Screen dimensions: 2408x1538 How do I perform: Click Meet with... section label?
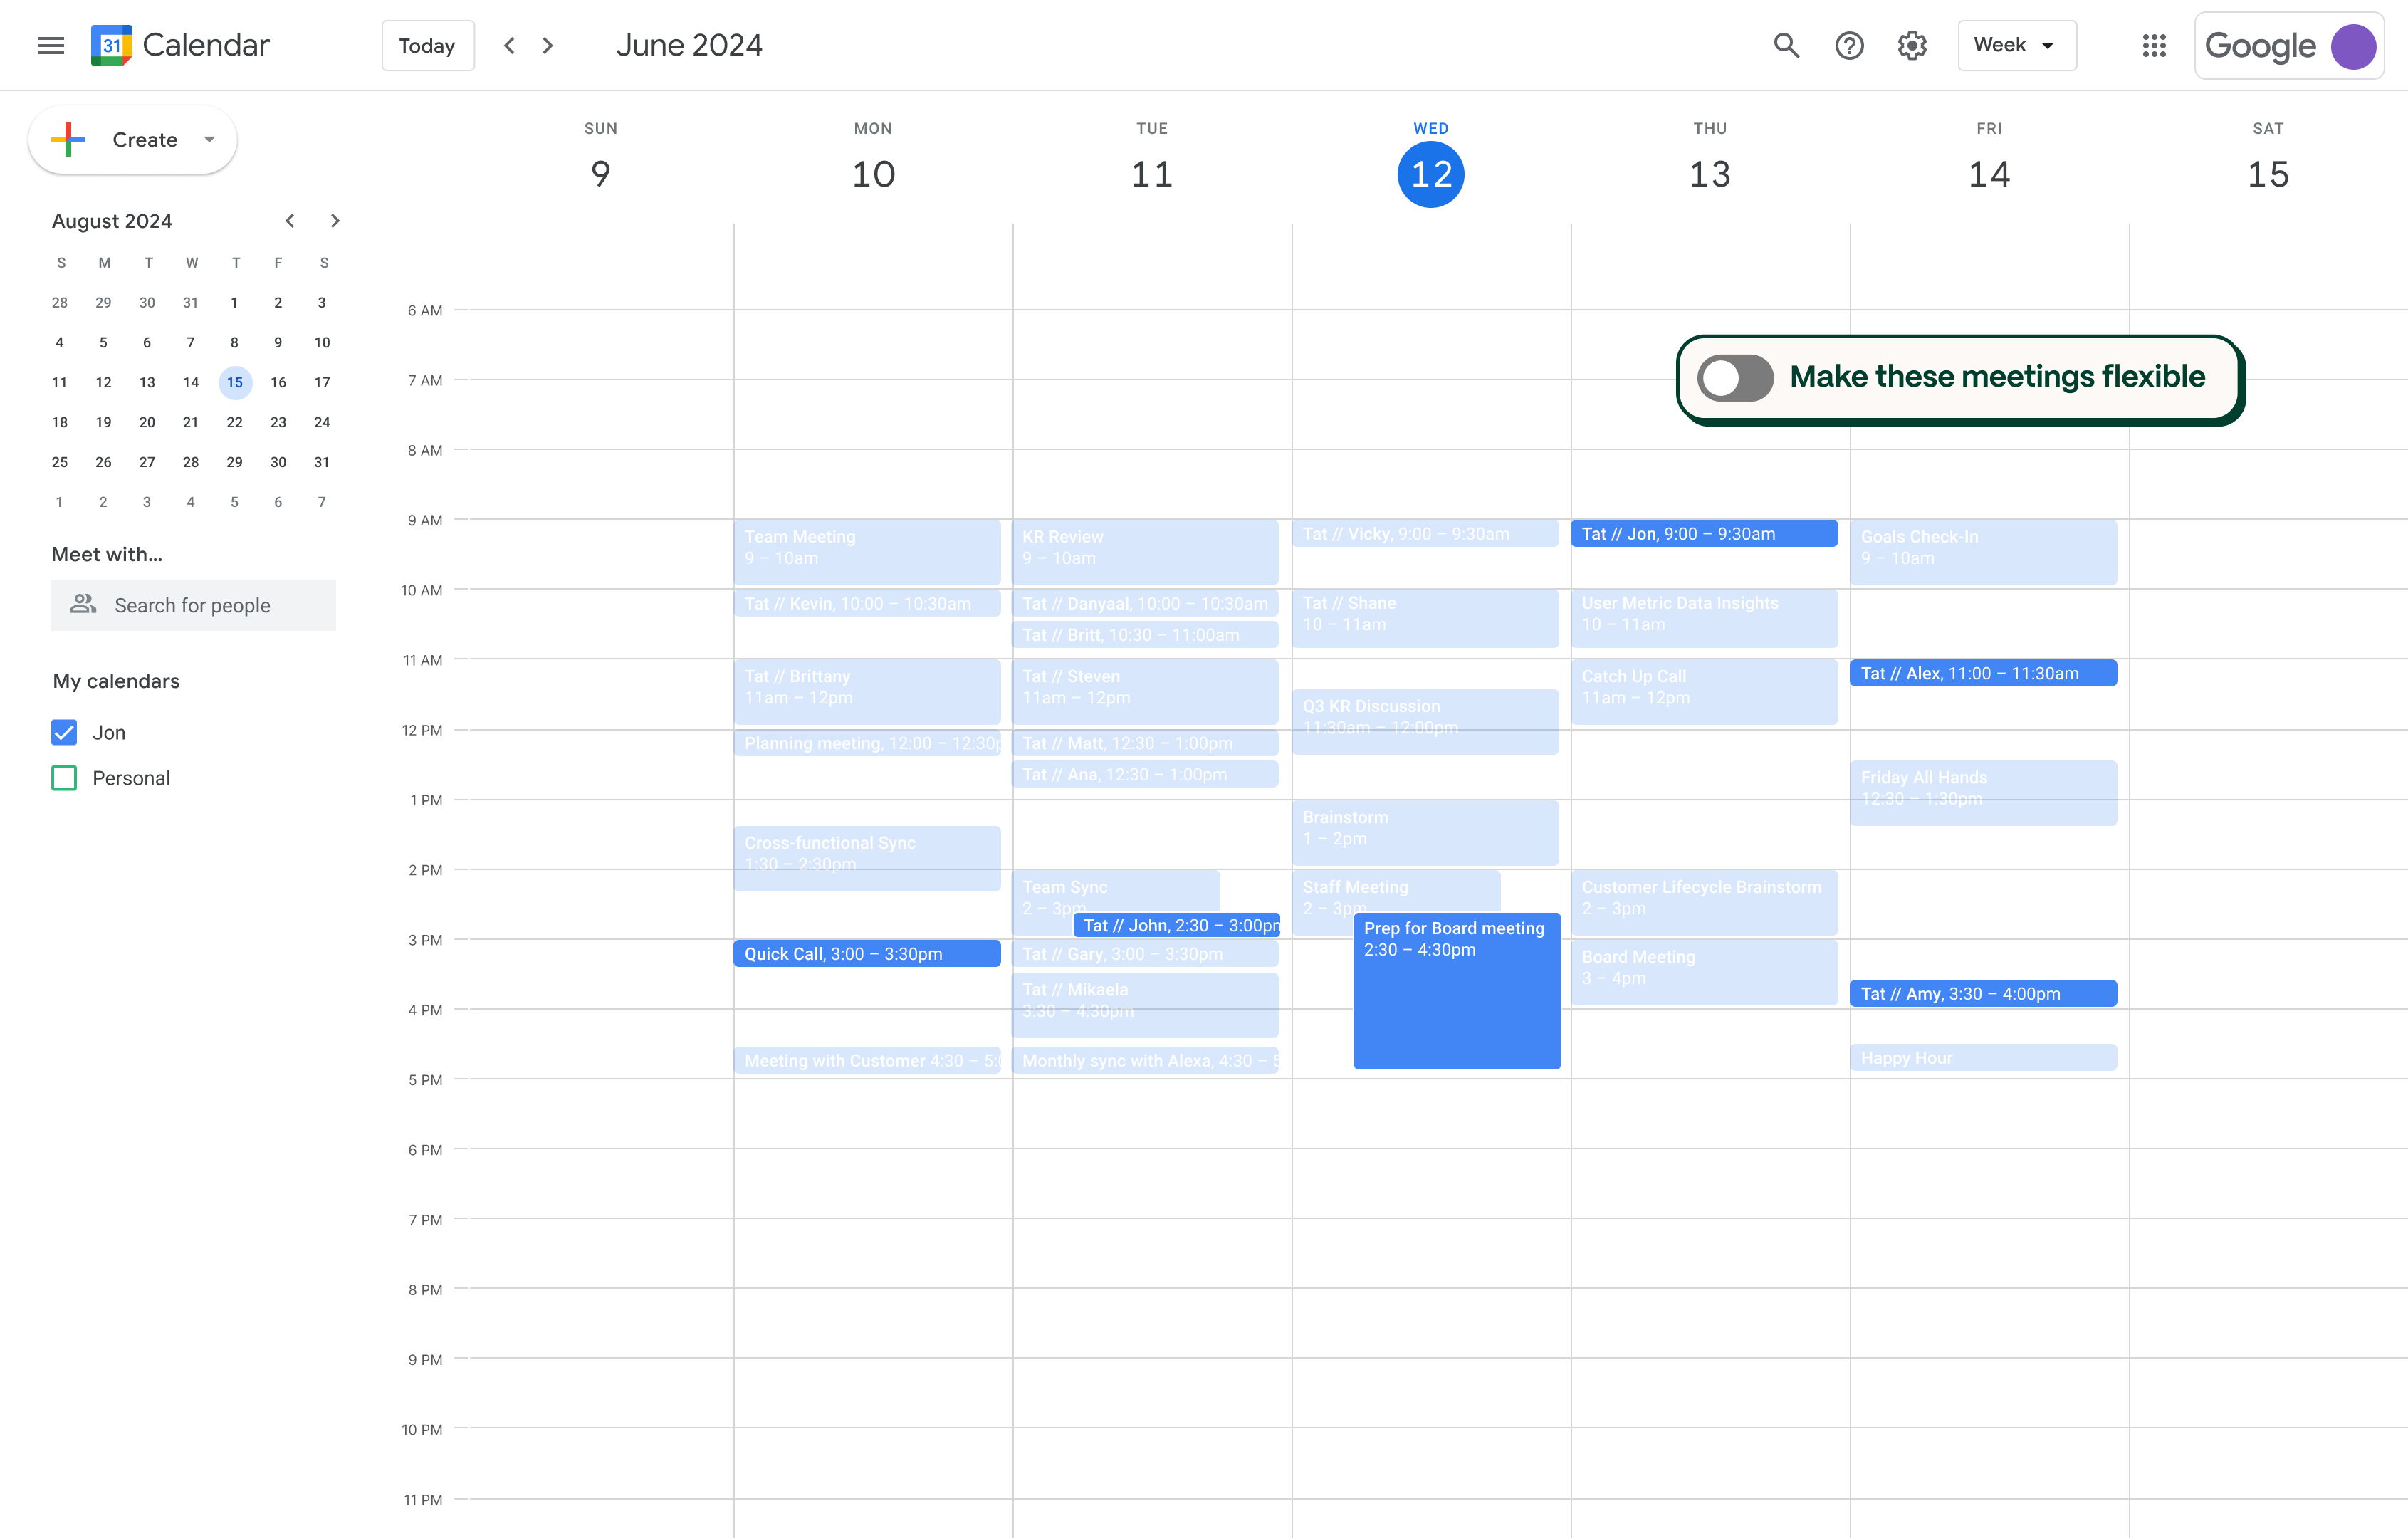click(x=107, y=555)
